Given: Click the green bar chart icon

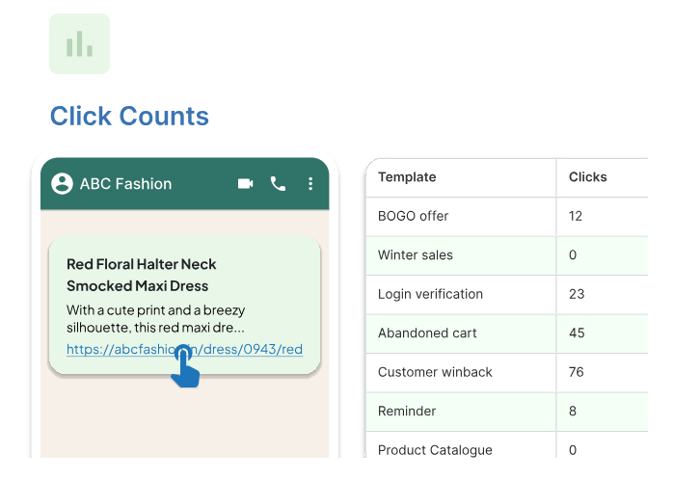Looking at the screenshot, I should coord(79,43).
